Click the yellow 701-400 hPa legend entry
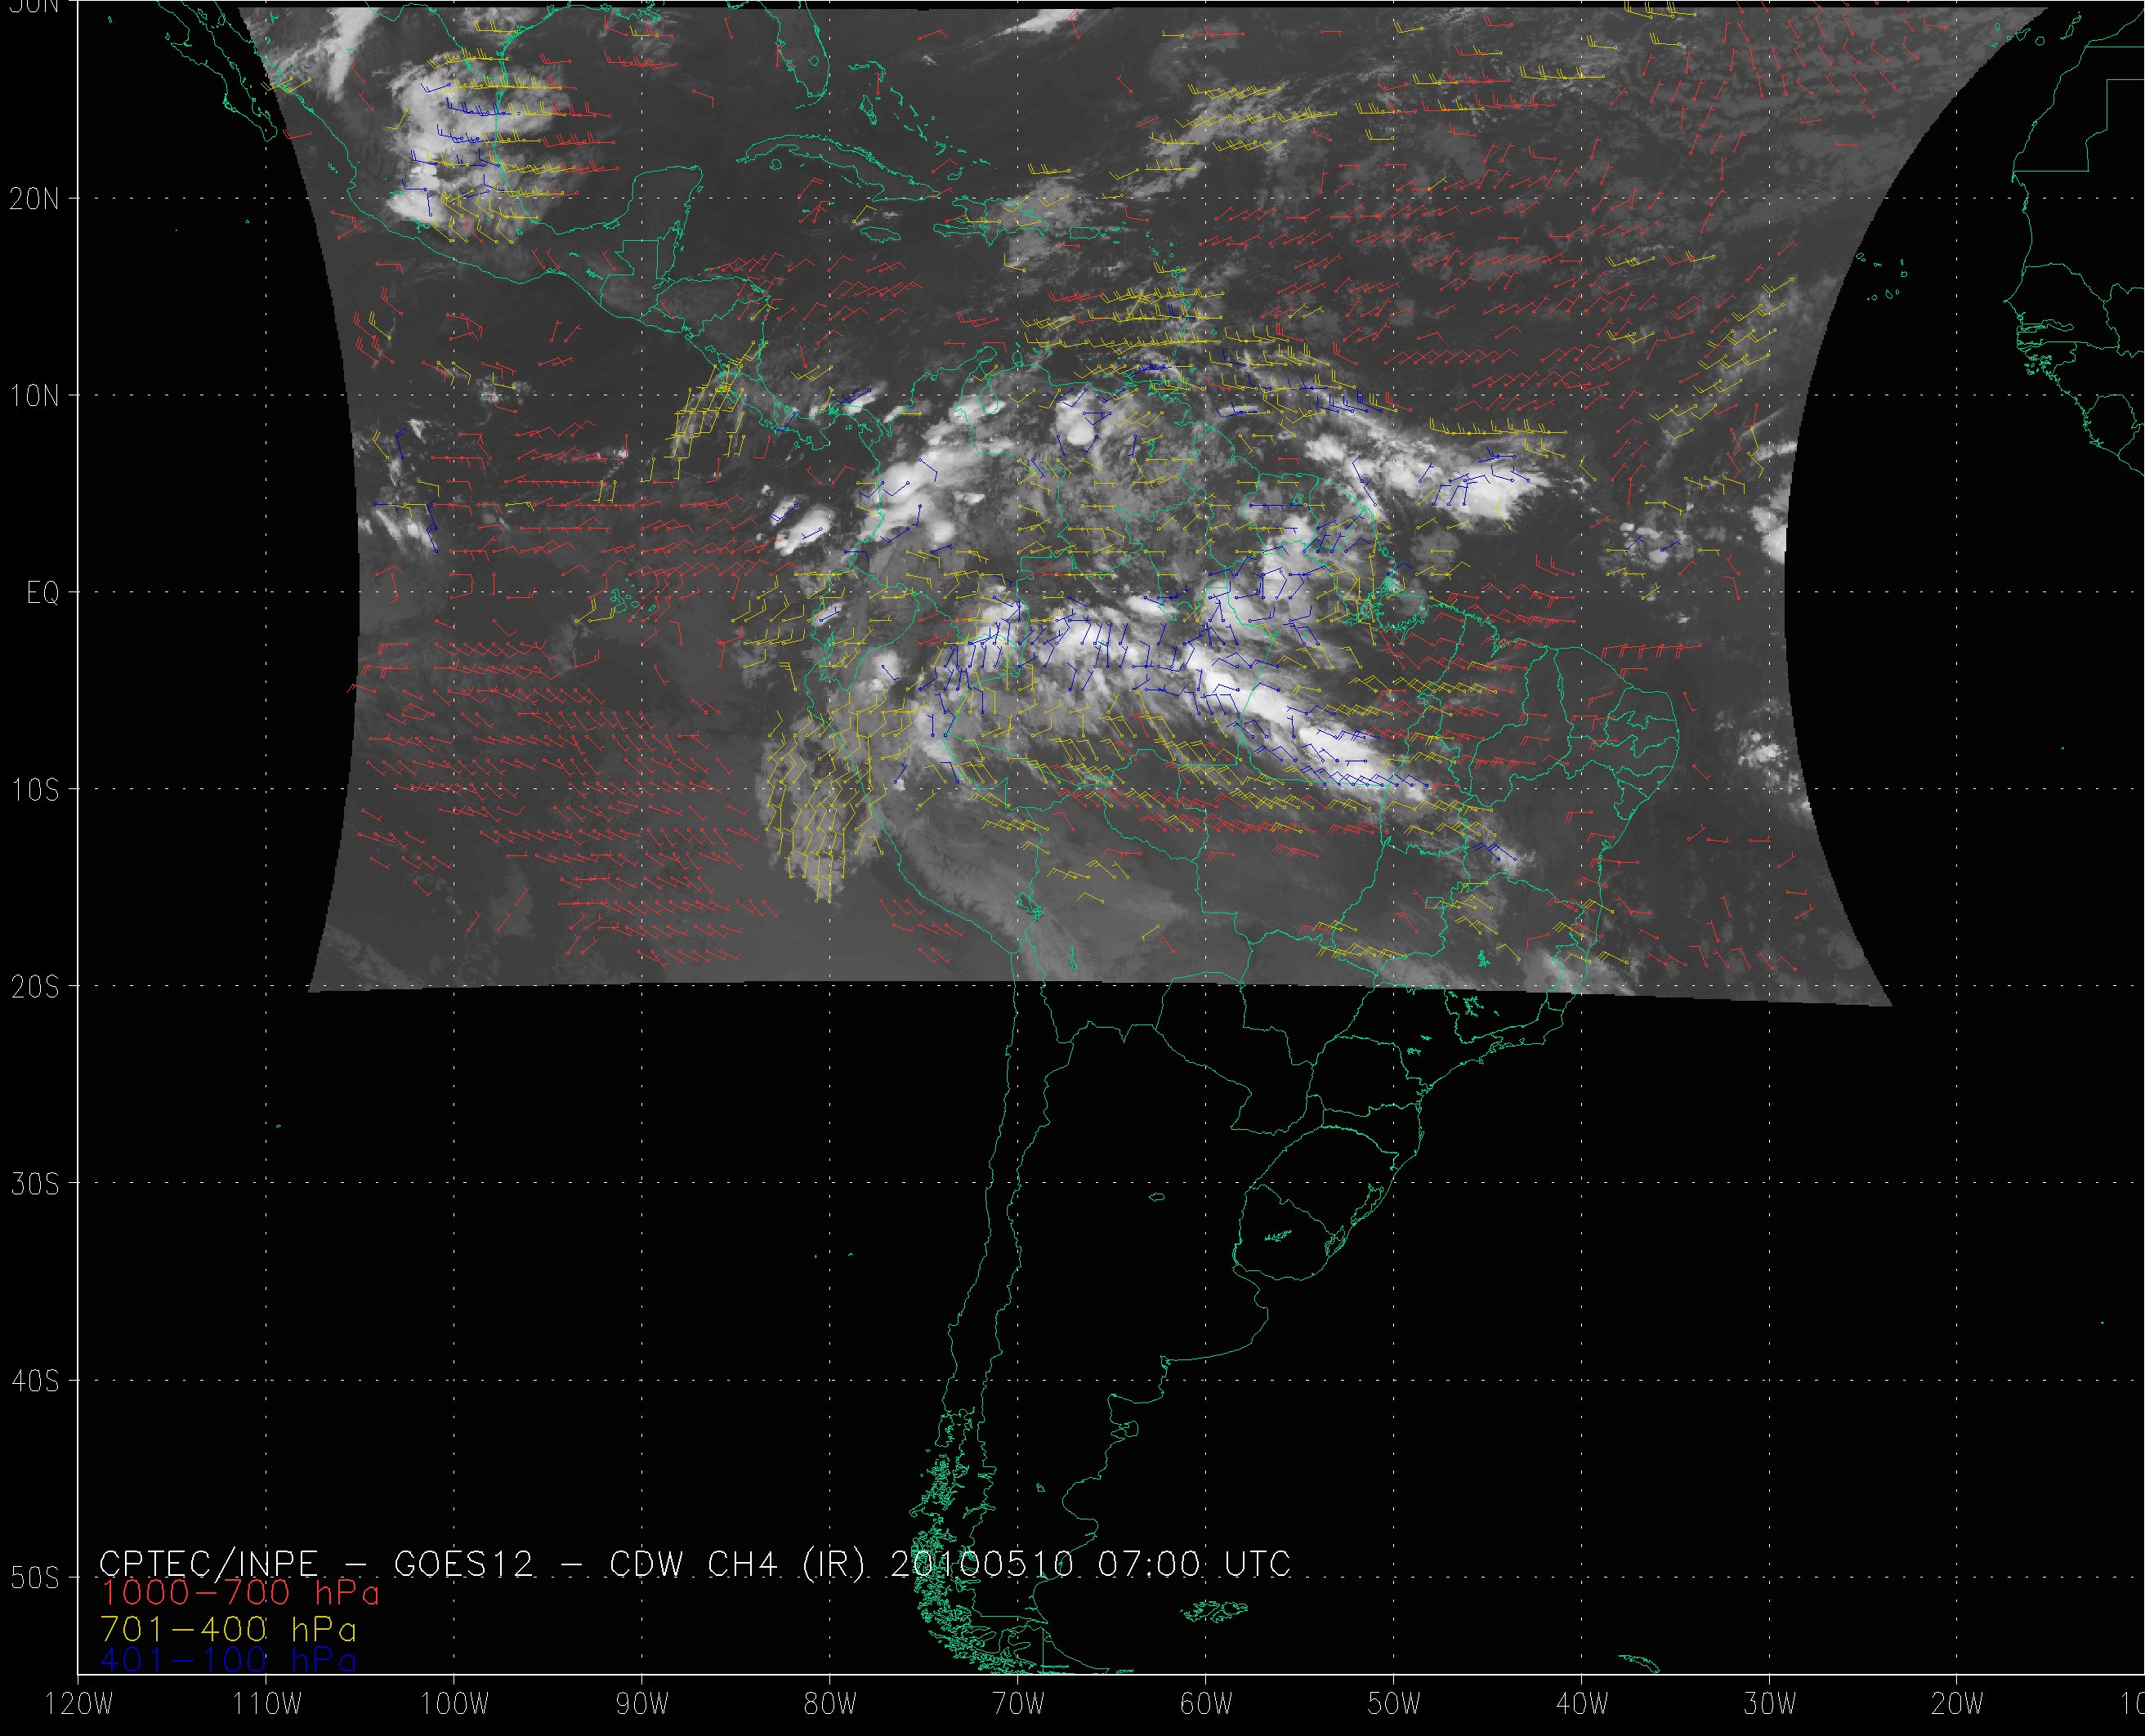This screenshot has height=1736, width=2145. pyautogui.click(x=228, y=1627)
